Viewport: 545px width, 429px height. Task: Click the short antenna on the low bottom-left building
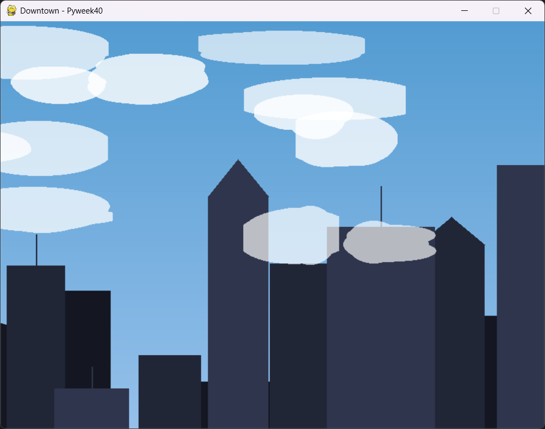click(x=92, y=377)
